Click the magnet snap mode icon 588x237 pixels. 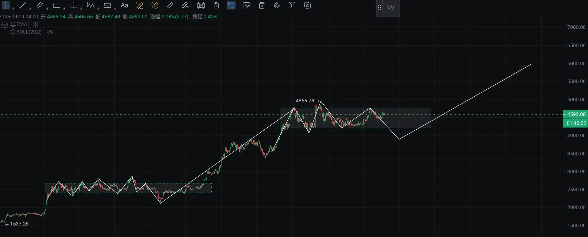277,5
